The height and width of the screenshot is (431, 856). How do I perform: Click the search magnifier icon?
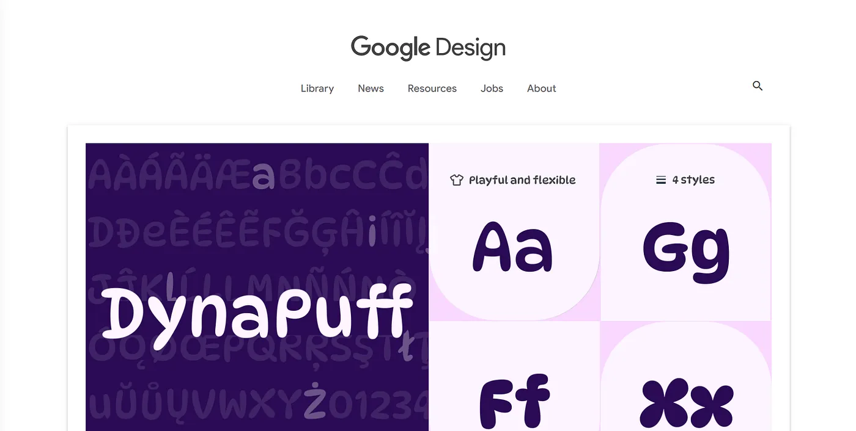coord(758,86)
